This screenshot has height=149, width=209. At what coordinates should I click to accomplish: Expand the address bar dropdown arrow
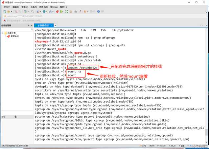click(205, 16)
